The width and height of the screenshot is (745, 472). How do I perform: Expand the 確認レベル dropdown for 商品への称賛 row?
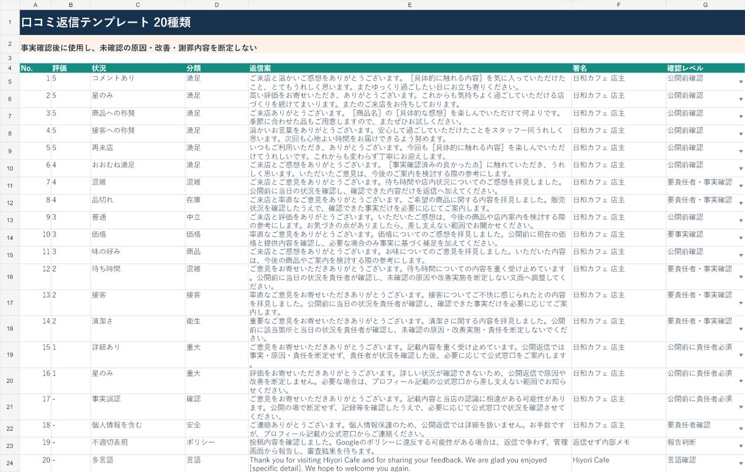(741, 117)
